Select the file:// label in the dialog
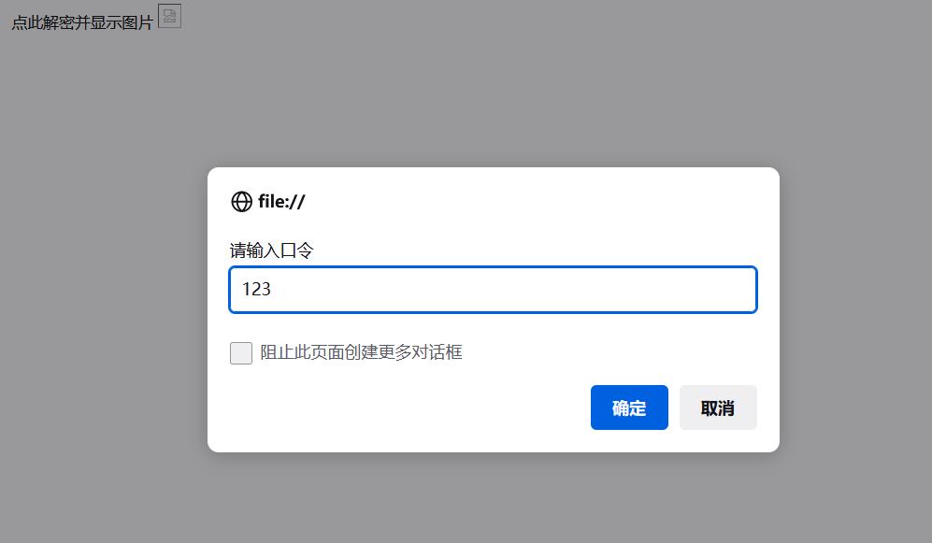This screenshot has height=543, width=932. tap(280, 200)
